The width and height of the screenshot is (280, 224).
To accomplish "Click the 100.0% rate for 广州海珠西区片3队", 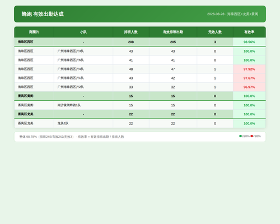I will tap(249, 51).
